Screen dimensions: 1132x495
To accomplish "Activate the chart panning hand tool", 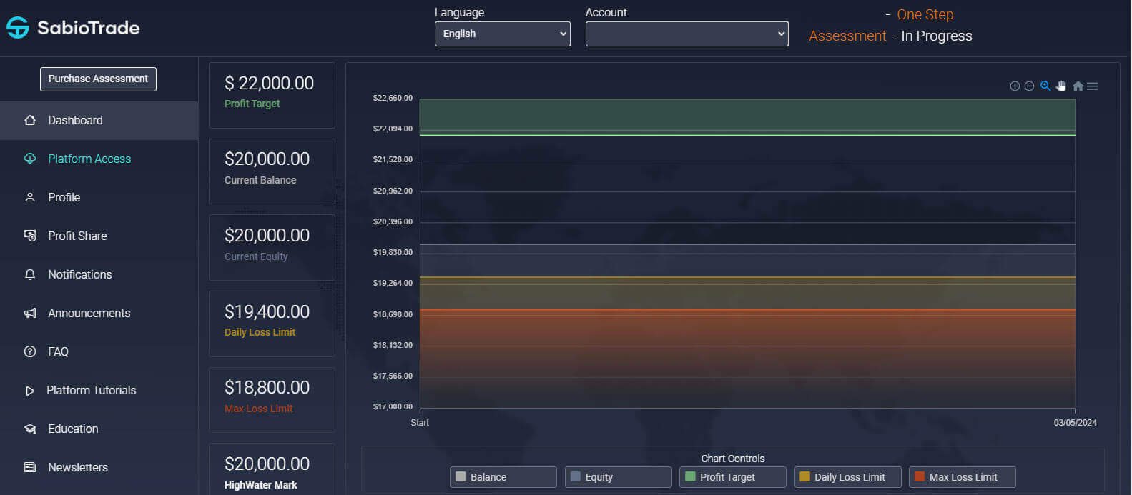I will tap(1061, 86).
